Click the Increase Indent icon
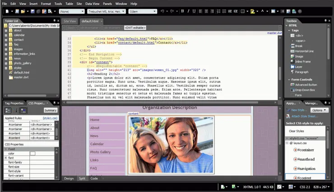 point(236,11)
